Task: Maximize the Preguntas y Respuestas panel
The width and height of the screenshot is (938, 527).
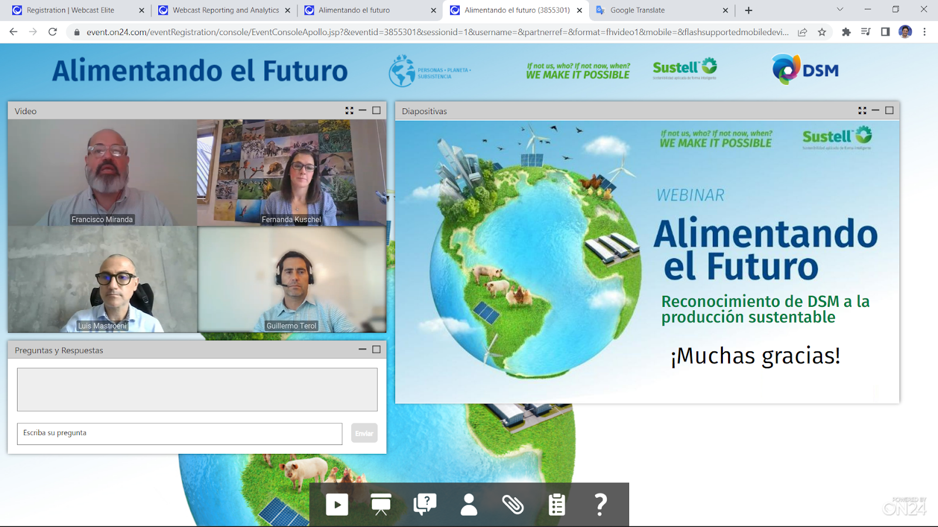Action: (x=376, y=350)
